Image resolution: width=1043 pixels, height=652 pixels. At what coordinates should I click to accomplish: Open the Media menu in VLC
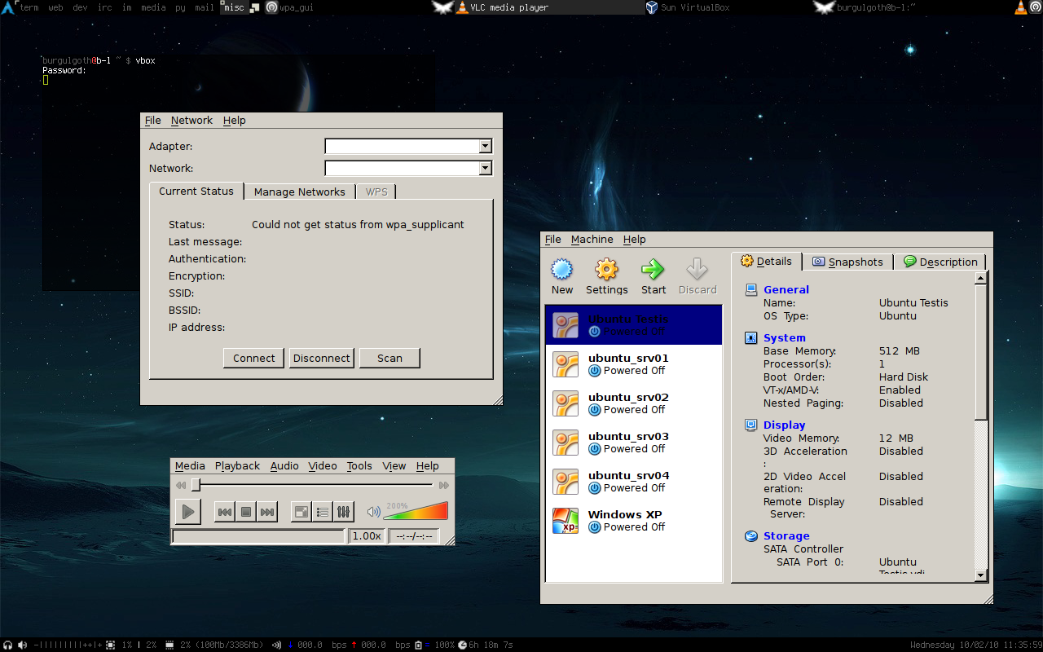click(190, 465)
